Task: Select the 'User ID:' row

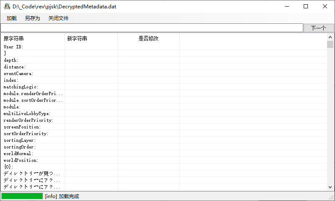Action: click(x=14, y=47)
